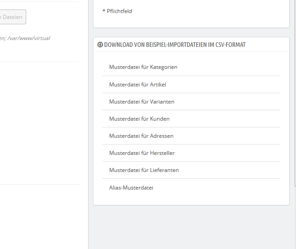This screenshot has width=296, height=249.
Task: Select Musterdatei für Varianten link
Action: coord(142,101)
